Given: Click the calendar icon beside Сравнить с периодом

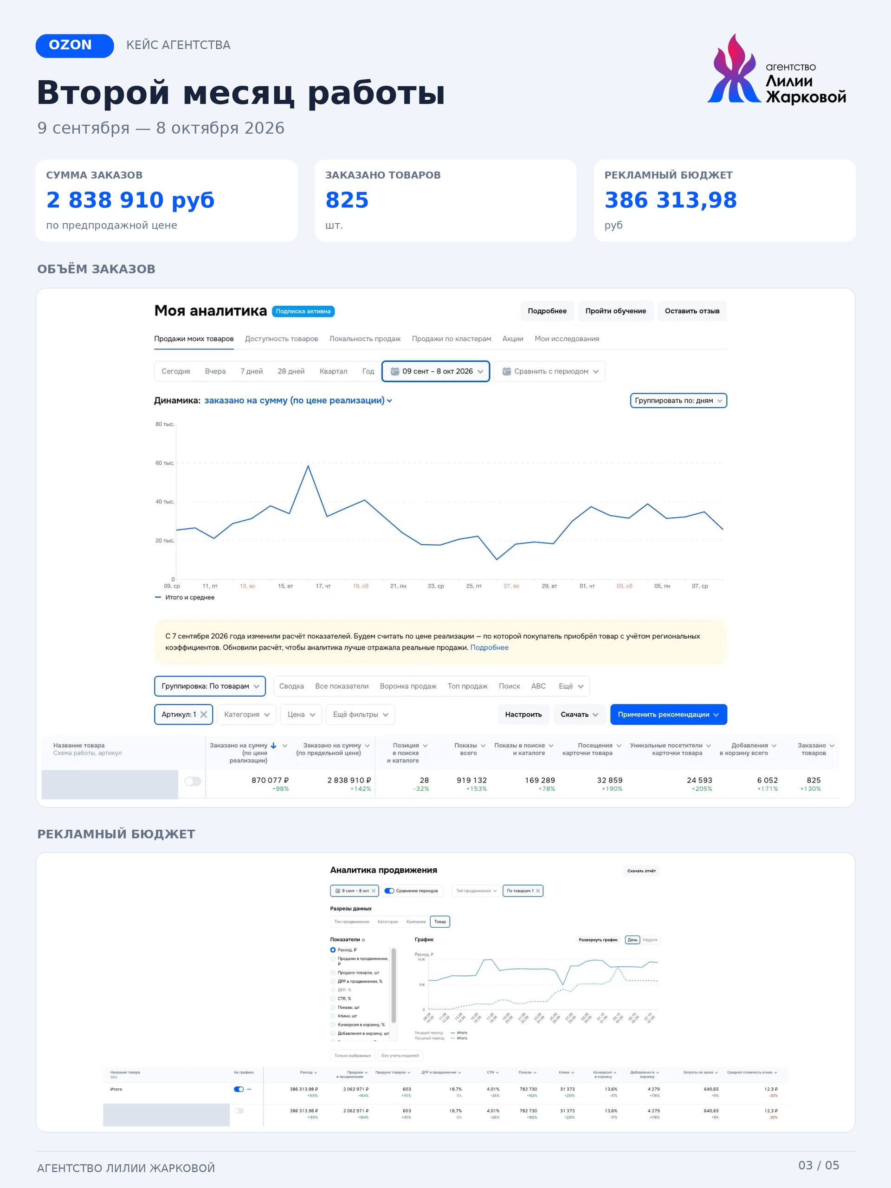Looking at the screenshot, I should pos(506,371).
